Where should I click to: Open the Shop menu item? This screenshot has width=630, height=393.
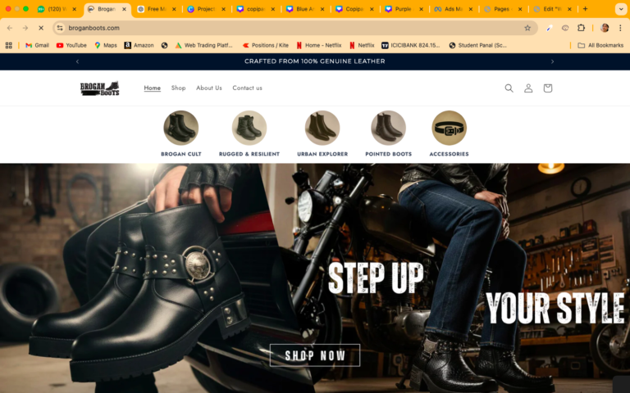(x=178, y=88)
